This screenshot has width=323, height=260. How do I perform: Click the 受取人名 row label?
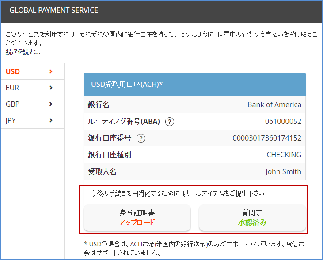point(102,171)
